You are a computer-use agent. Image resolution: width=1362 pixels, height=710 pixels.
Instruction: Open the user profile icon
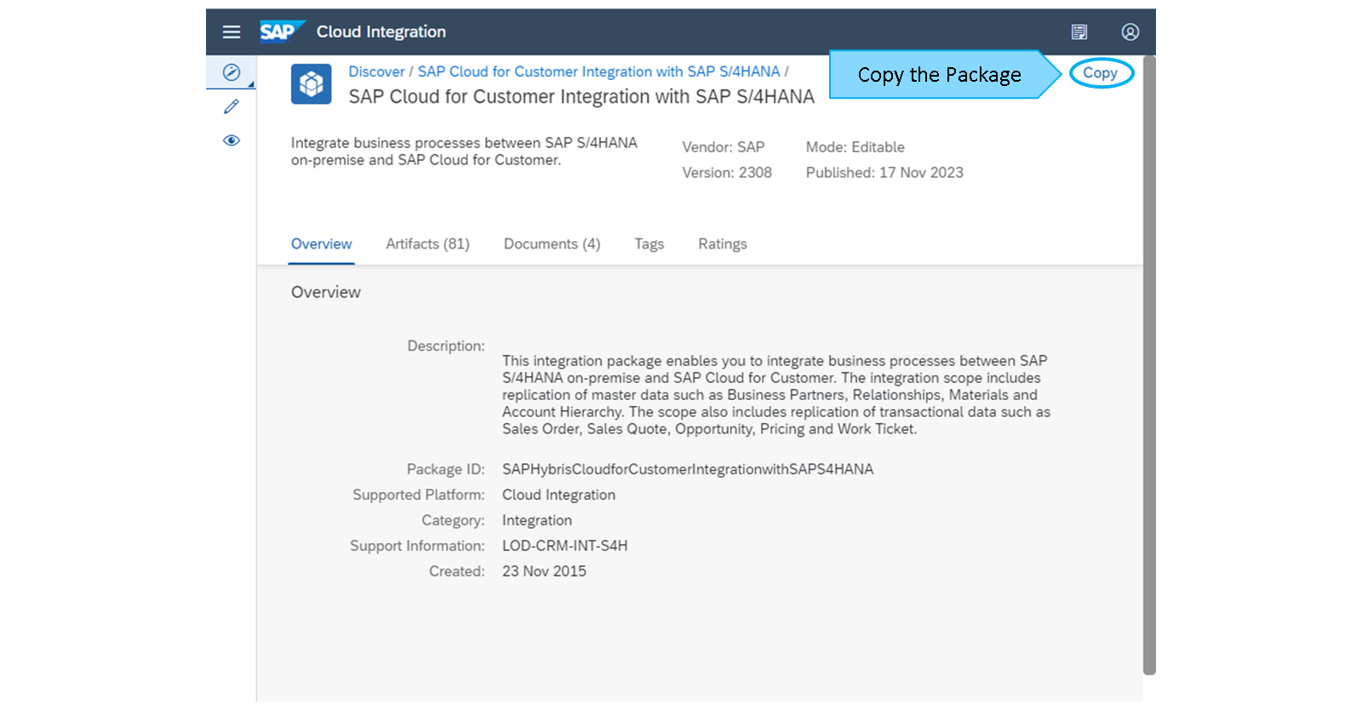[x=1130, y=32]
